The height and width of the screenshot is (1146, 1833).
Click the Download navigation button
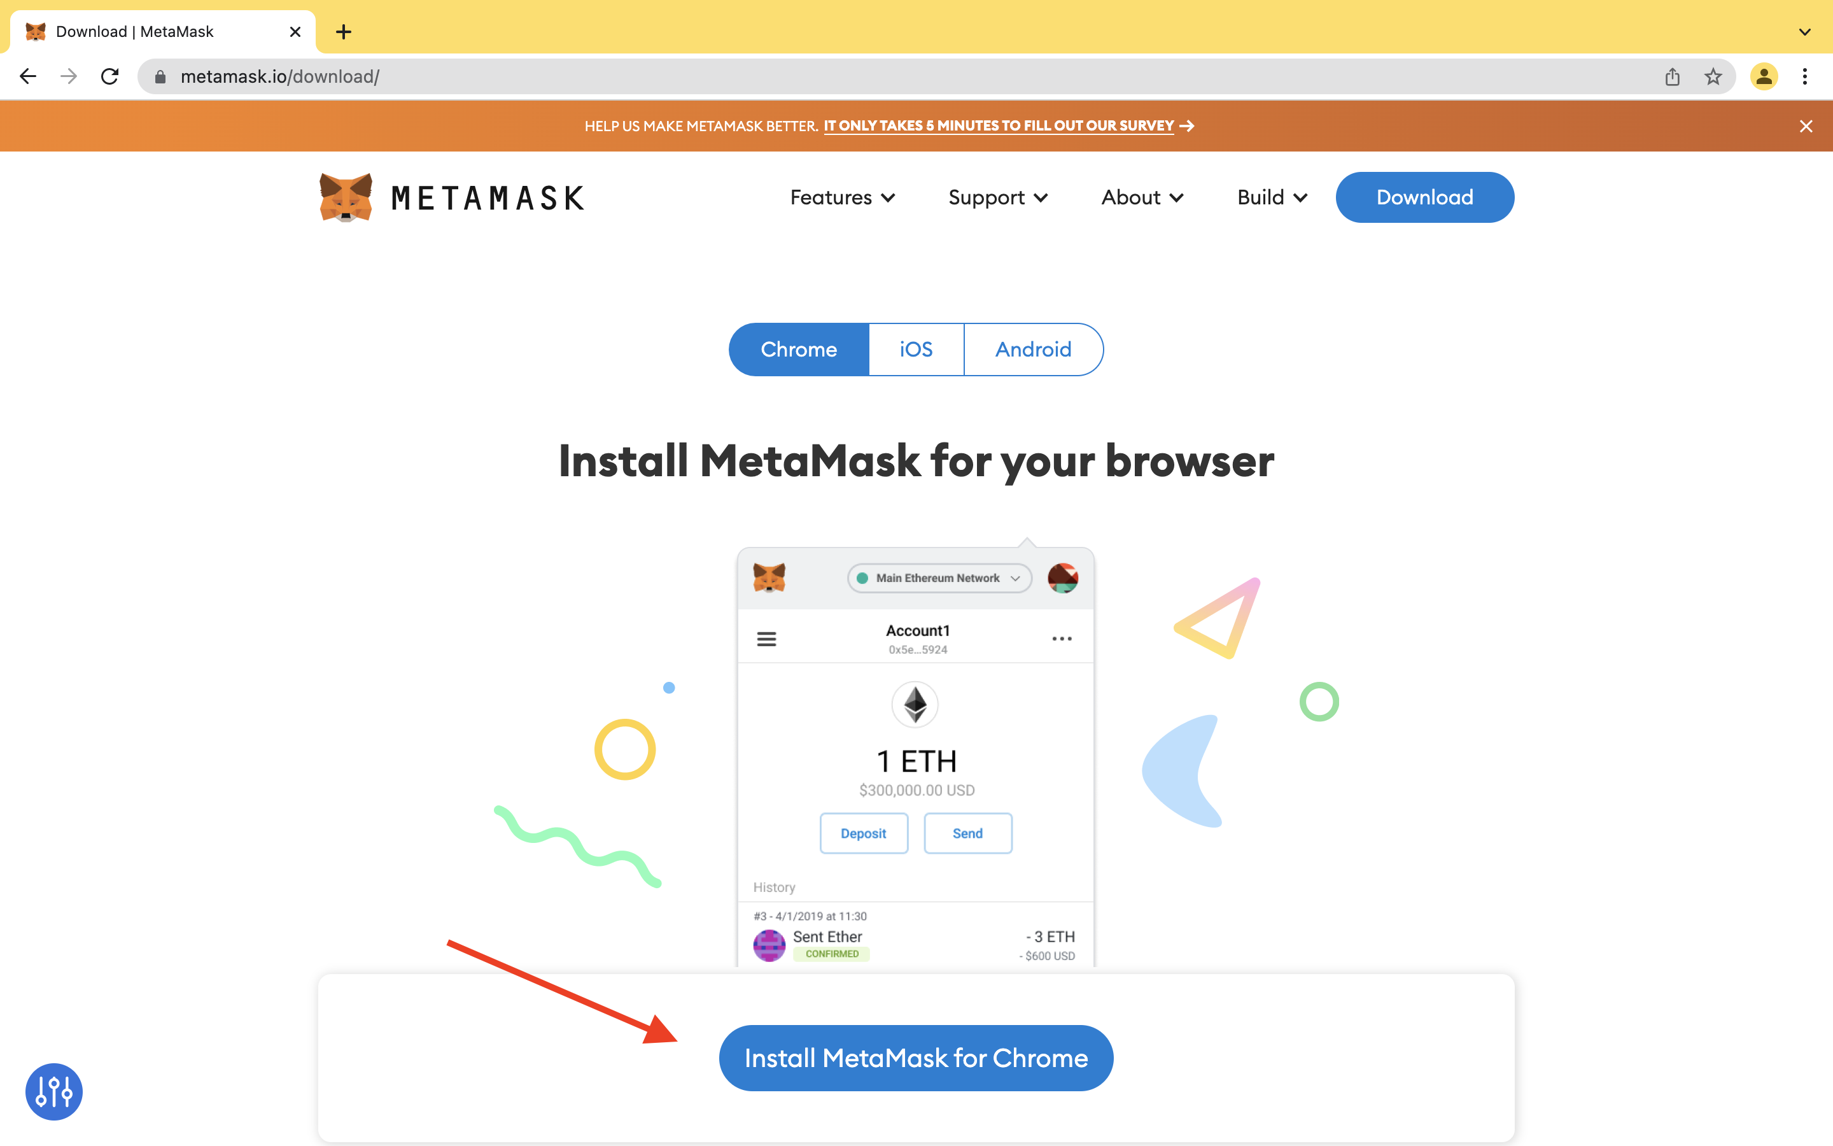(1424, 197)
